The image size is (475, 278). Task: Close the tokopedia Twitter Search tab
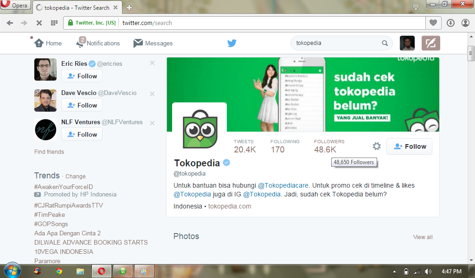point(116,7)
